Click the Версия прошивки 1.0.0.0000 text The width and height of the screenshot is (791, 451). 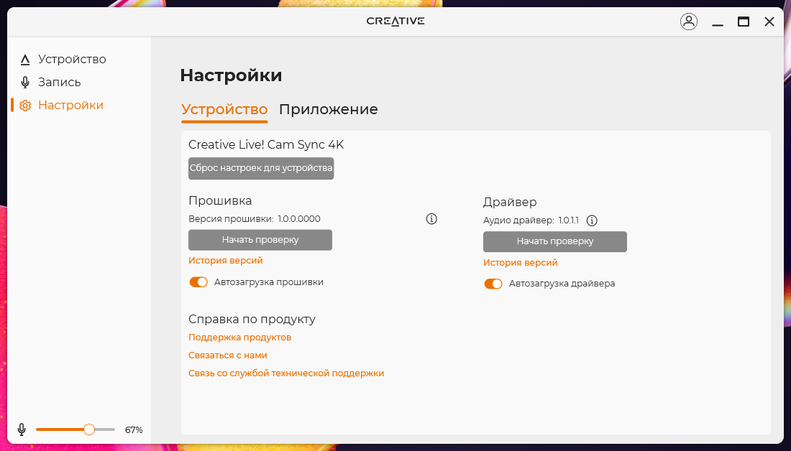pyautogui.click(x=255, y=219)
